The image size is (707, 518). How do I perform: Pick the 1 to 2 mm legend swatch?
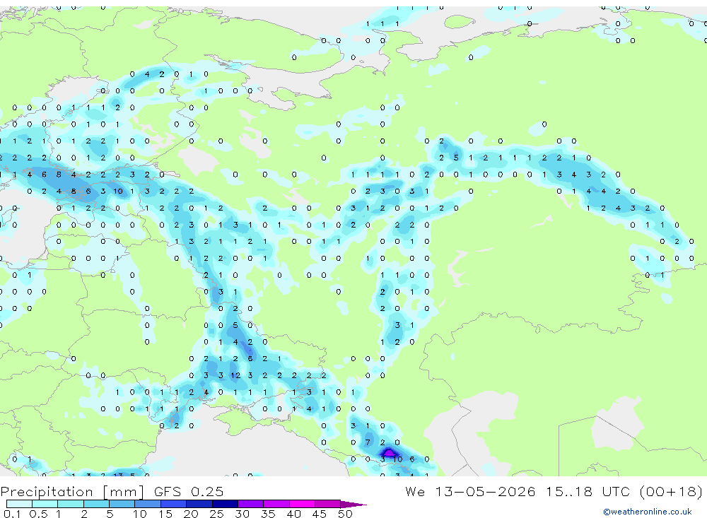70,504
